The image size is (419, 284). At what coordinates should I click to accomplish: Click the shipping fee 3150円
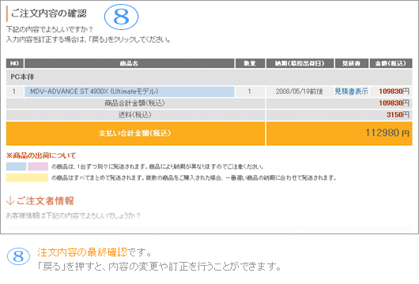pyautogui.click(x=398, y=114)
